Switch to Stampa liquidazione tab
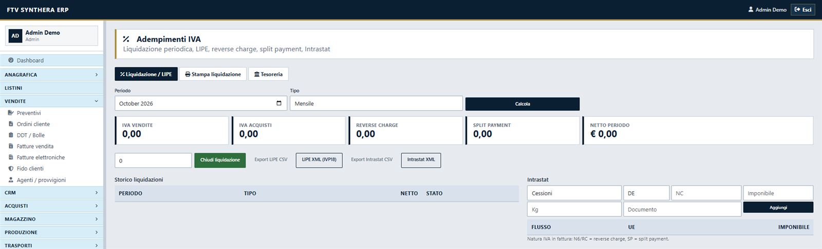Screen dimensions: 822x249 213,74
